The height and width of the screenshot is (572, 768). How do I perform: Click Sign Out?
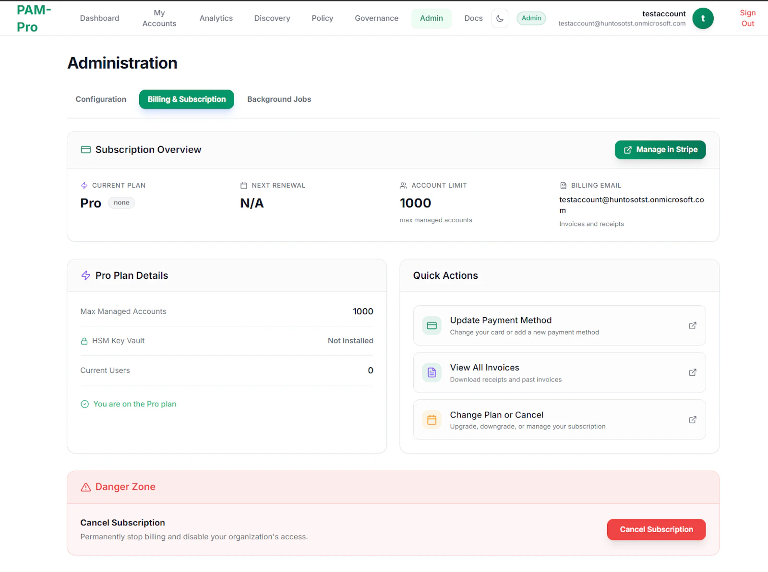pyautogui.click(x=748, y=18)
